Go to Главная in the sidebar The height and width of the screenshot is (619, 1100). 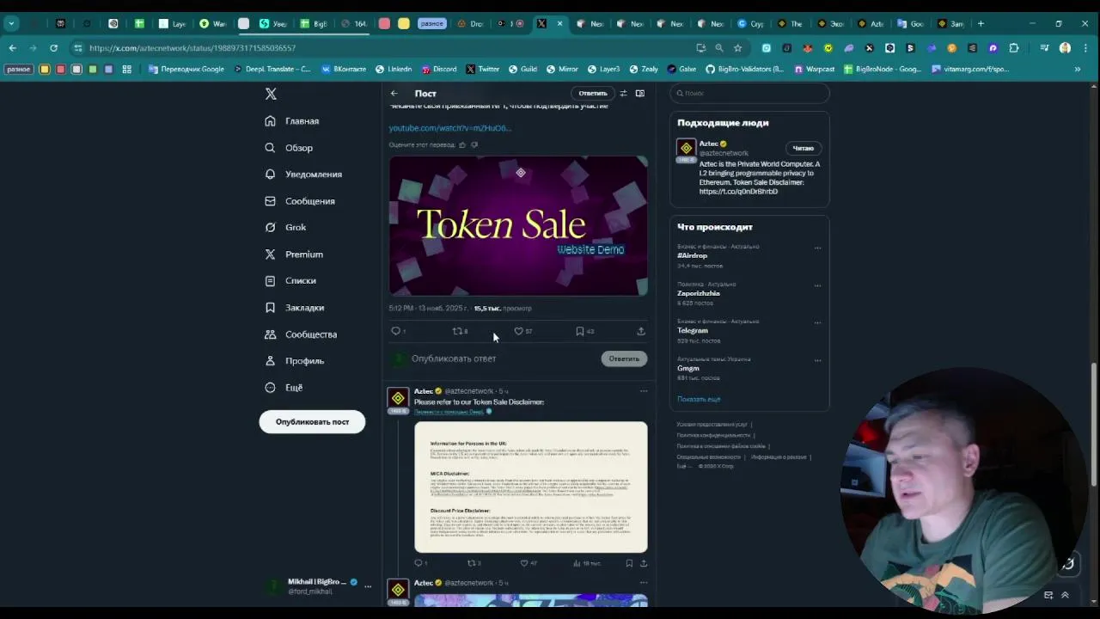[292, 121]
